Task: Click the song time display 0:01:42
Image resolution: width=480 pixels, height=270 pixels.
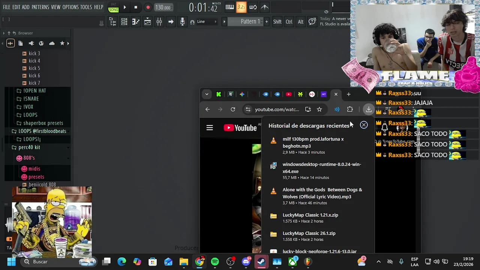Action: (x=203, y=7)
